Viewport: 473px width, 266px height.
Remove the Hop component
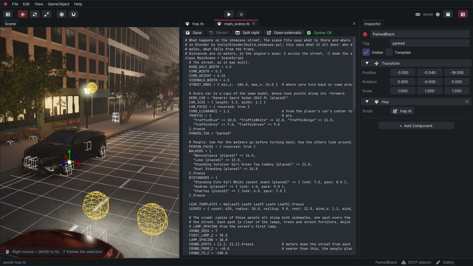[x=467, y=102]
